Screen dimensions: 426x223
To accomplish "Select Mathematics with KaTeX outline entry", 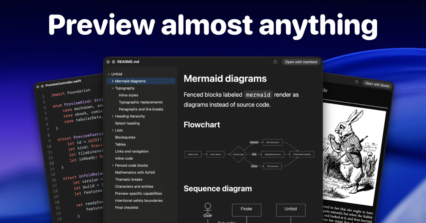I will pos(135,172).
